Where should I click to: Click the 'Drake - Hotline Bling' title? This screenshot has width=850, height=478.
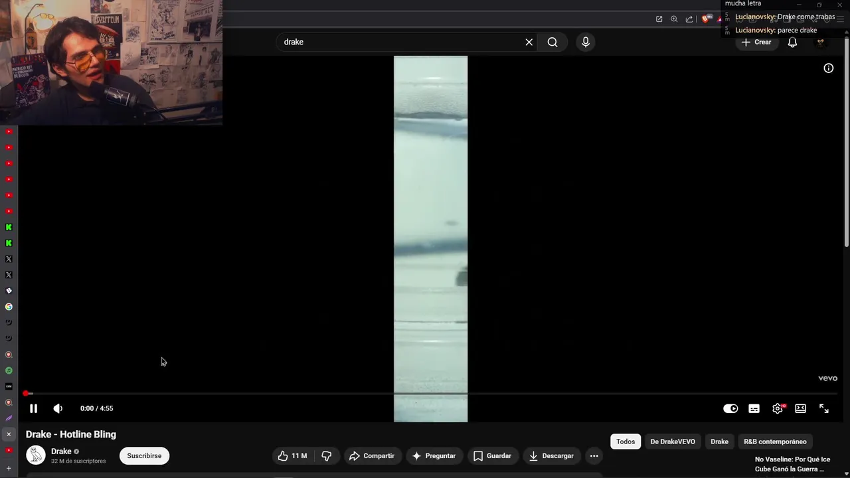click(71, 434)
